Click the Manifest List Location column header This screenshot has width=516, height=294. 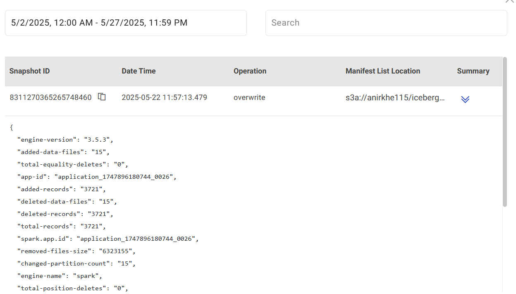(x=382, y=71)
